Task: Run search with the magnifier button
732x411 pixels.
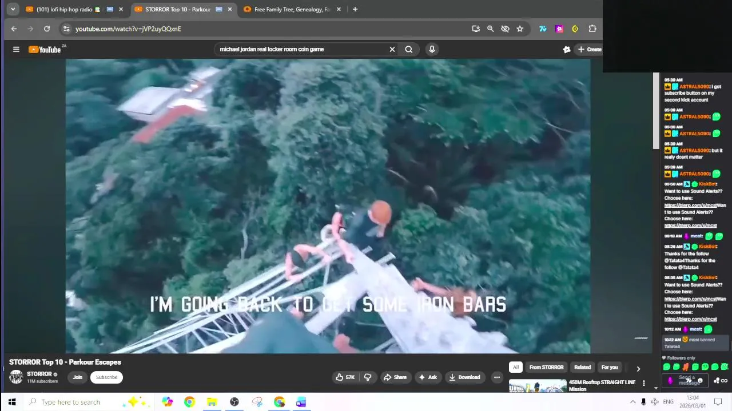Action: pyautogui.click(x=409, y=49)
